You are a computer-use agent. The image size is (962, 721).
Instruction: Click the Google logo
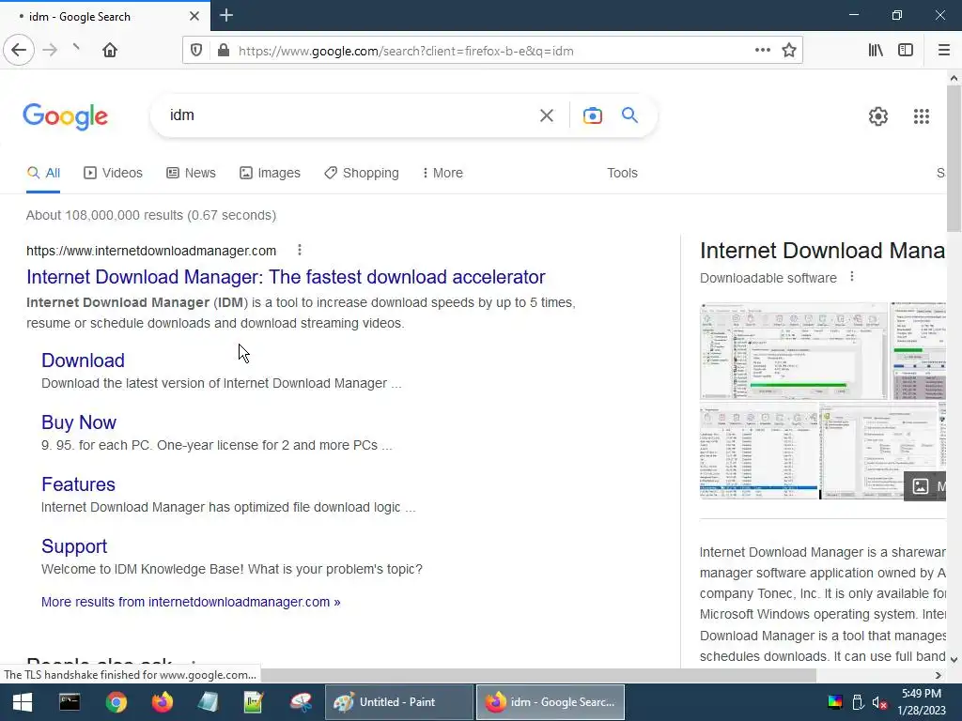click(65, 116)
